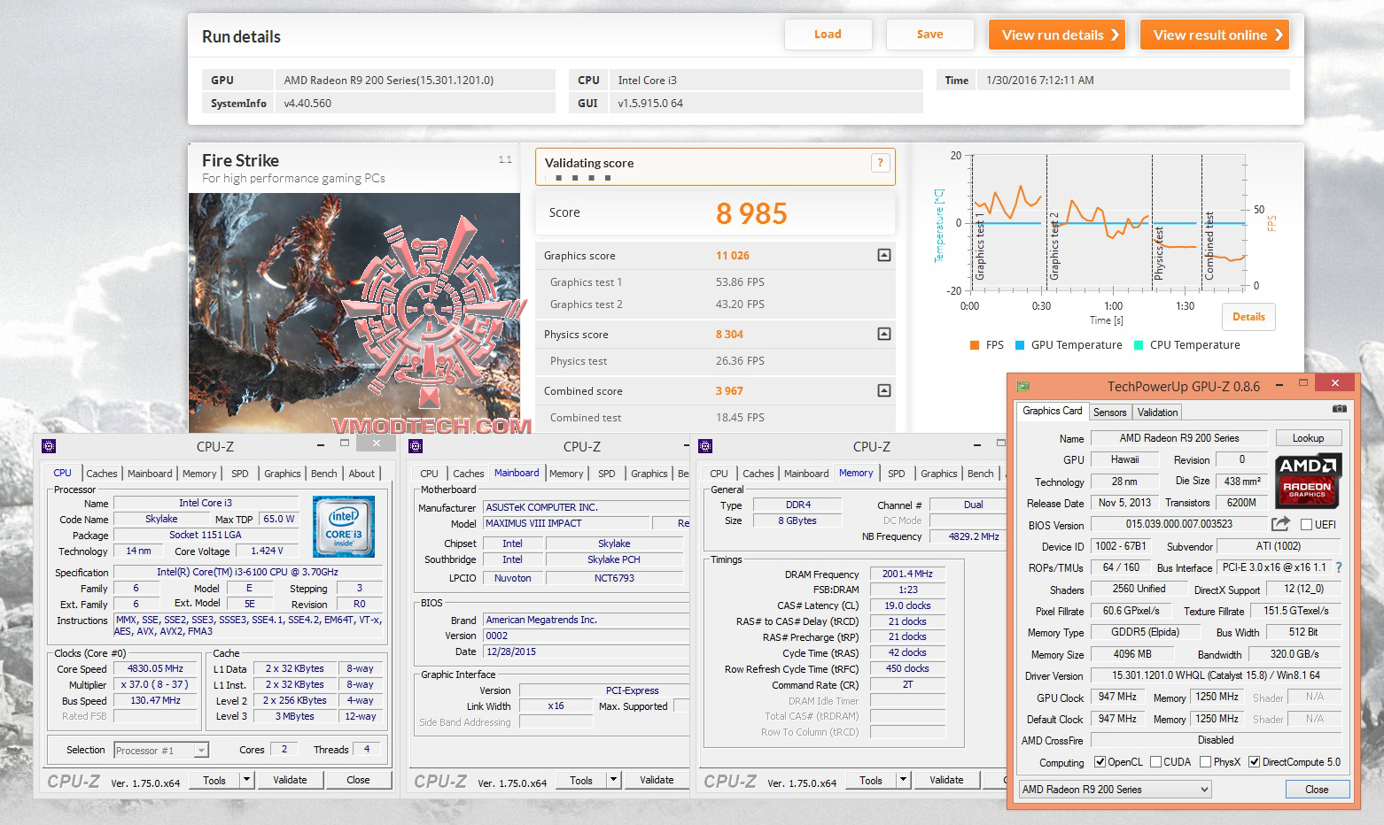The width and height of the screenshot is (1384, 825).
Task: Click the Validating score help question mark
Action: [880, 162]
